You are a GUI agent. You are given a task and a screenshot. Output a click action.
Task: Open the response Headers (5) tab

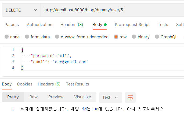49,84
